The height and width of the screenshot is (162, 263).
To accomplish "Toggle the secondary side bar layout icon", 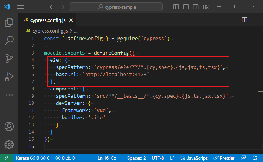I will click(196, 7).
